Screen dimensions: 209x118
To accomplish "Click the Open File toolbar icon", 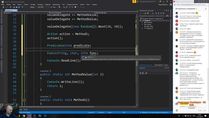I will 14,7.
